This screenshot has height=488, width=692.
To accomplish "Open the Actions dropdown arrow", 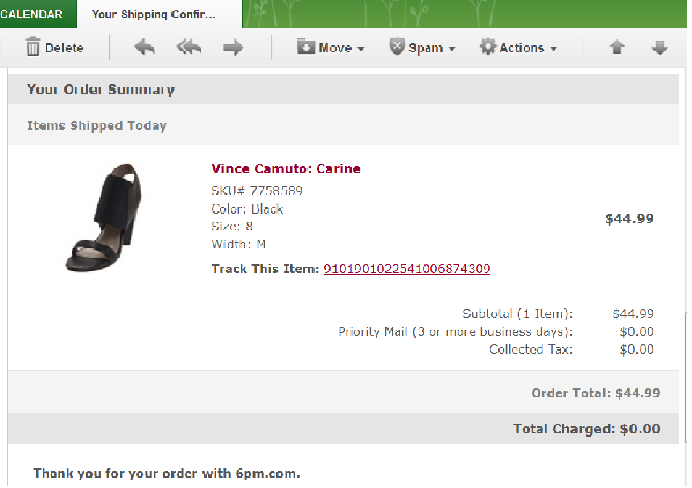I will (x=553, y=49).
